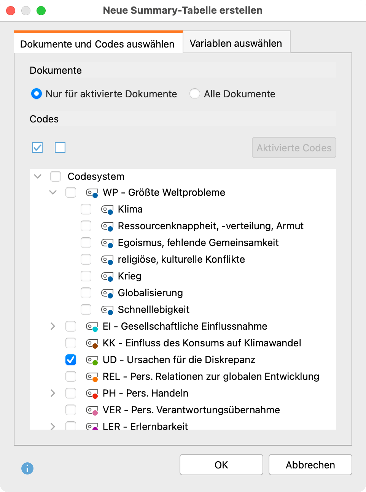Click the code icon beside Krieg
Viewport: 366px width, 492px height.
[107, 276]
